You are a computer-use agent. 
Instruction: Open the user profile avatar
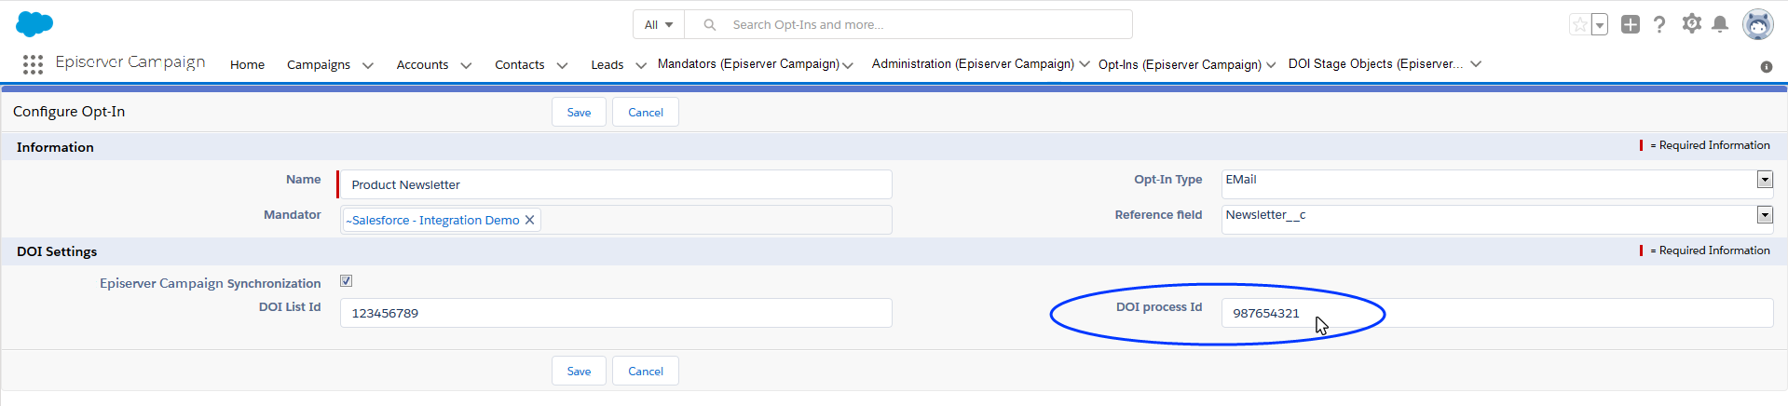tap(1757, 24)
